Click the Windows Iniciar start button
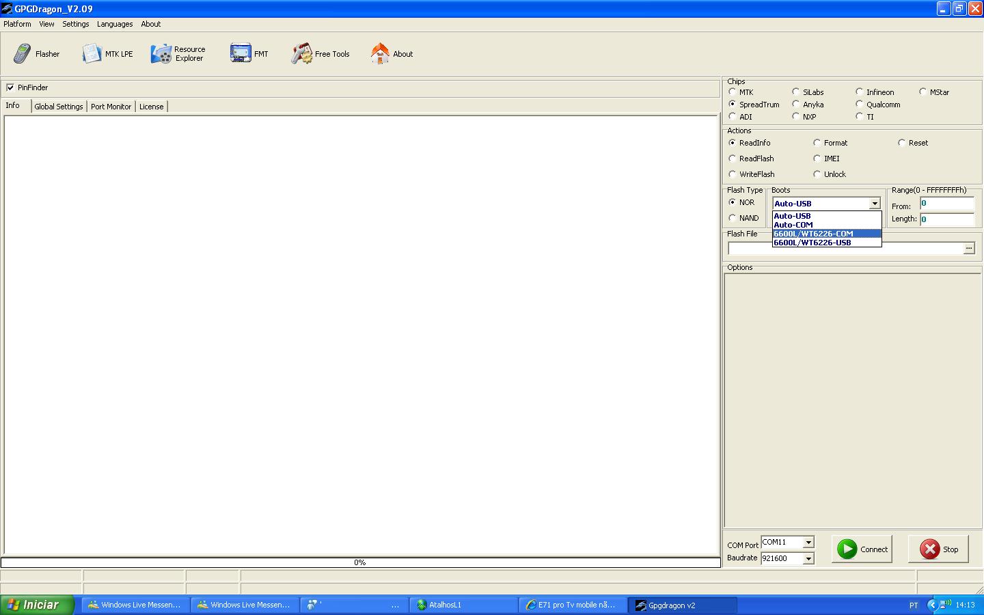 click(37, 605)
